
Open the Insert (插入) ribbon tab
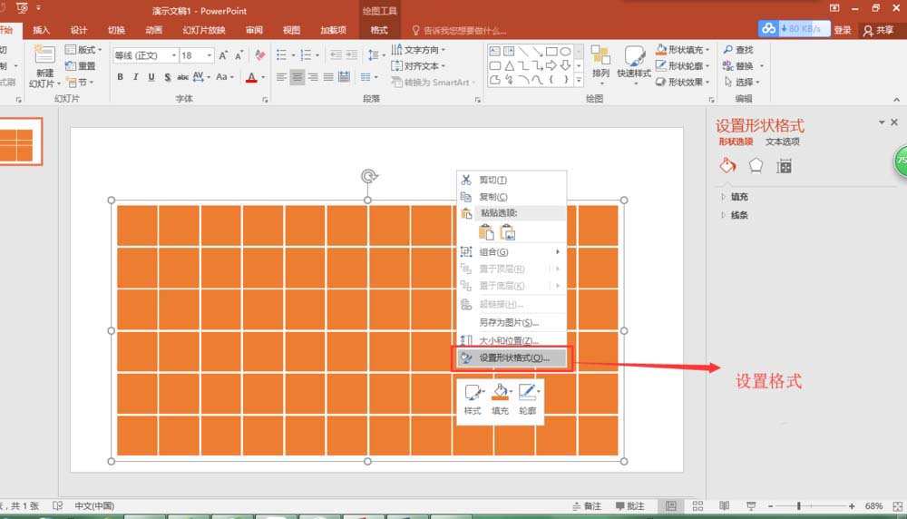point(41,30)
